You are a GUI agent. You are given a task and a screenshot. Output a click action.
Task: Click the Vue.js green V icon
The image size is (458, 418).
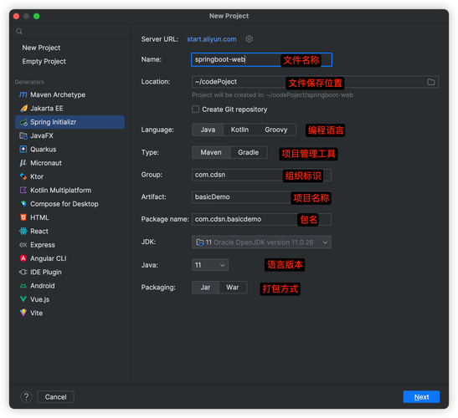23,299
